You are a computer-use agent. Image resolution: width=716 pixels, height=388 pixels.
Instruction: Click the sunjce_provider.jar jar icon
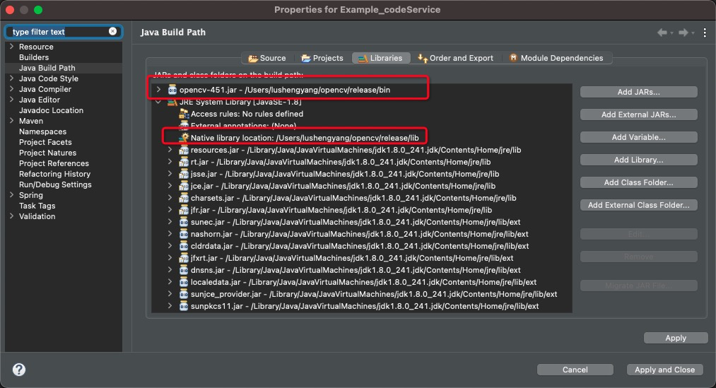coord(184,294)
